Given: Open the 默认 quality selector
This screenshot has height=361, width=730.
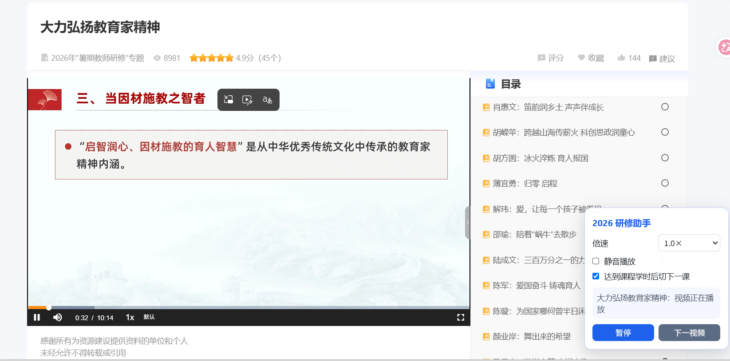Looking at the screenshot, I should click(149, 317).
